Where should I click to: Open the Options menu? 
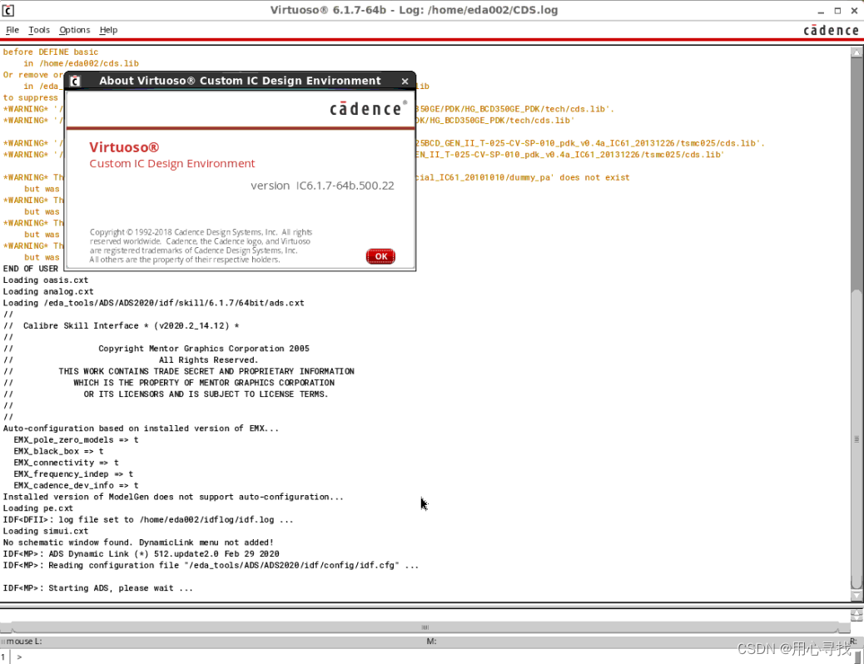tap(74, 30)
